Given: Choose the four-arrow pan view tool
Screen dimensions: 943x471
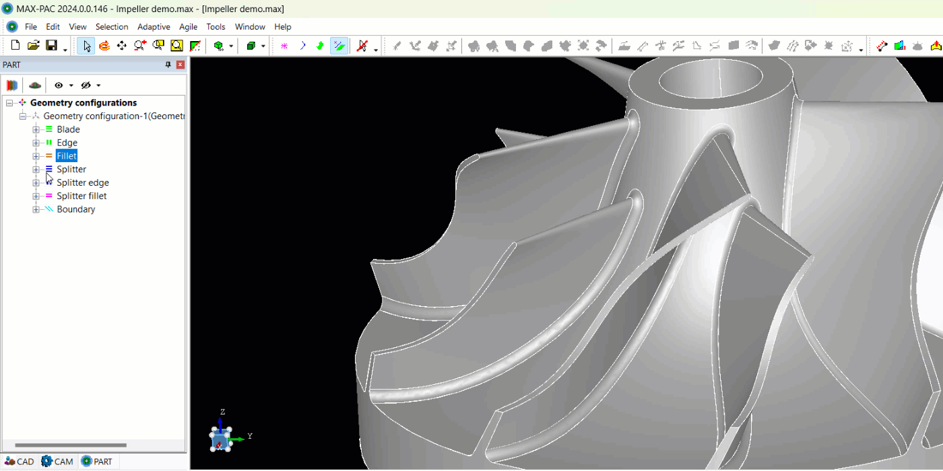Looking at the screenshot, I should (122, 46).
